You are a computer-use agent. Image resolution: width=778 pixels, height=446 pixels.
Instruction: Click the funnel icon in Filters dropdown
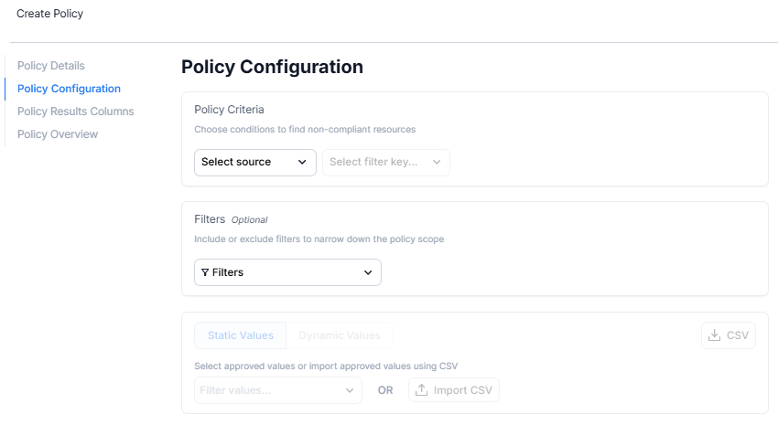[205, 272]
